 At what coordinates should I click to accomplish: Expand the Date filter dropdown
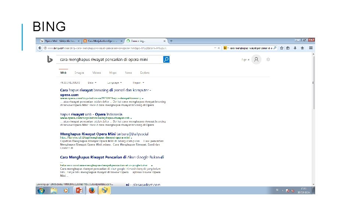tap(92, 82)
